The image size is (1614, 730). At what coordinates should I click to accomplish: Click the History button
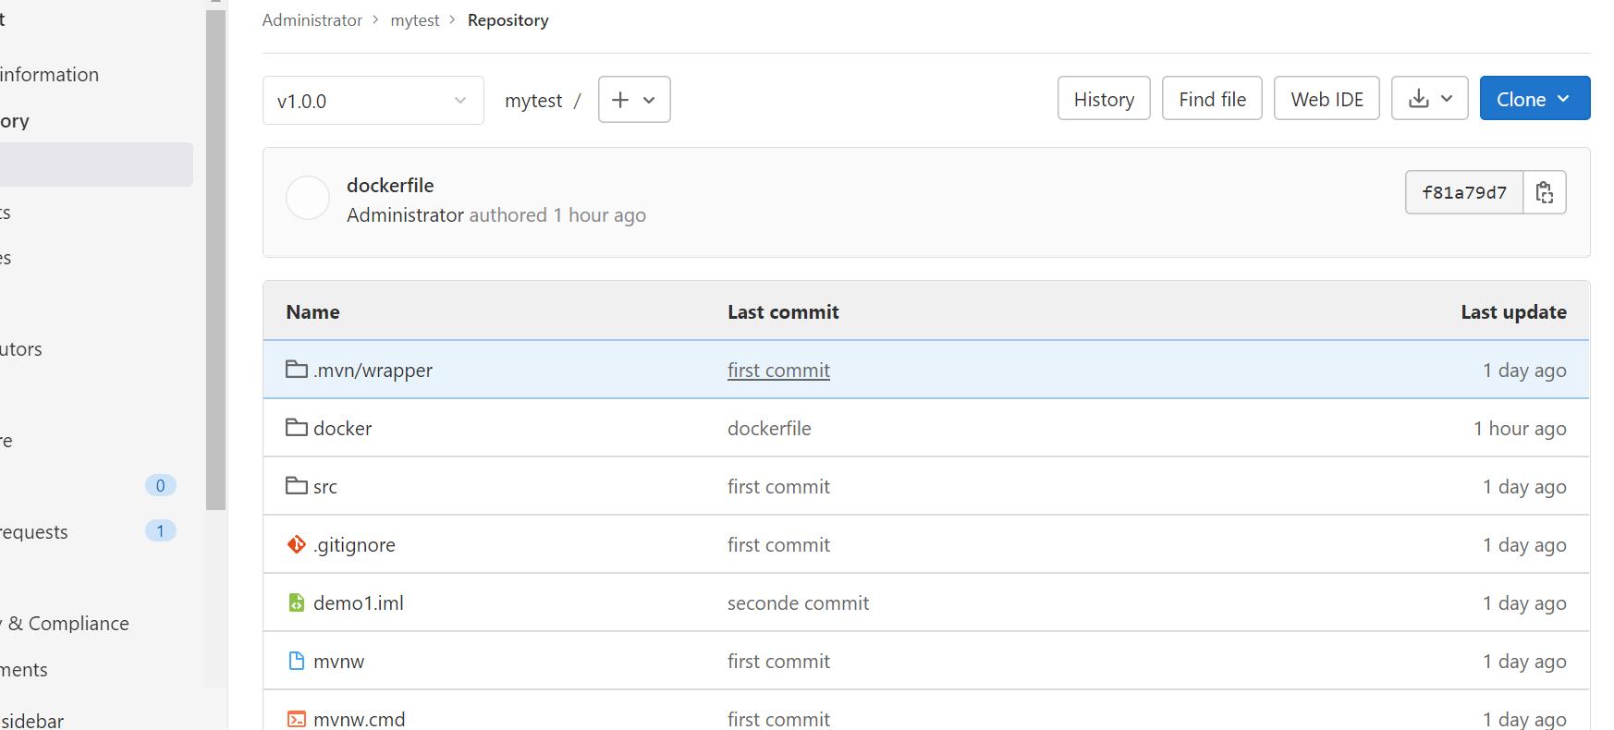pyautogui.click(x=1104, y=99)
